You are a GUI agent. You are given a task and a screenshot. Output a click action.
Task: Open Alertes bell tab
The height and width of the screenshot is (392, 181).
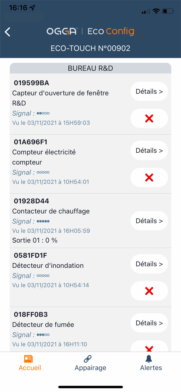tap(151, 363)
